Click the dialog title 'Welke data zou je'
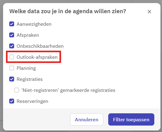Viewport: 162px width, 132px height. click(x=33, y=11)
